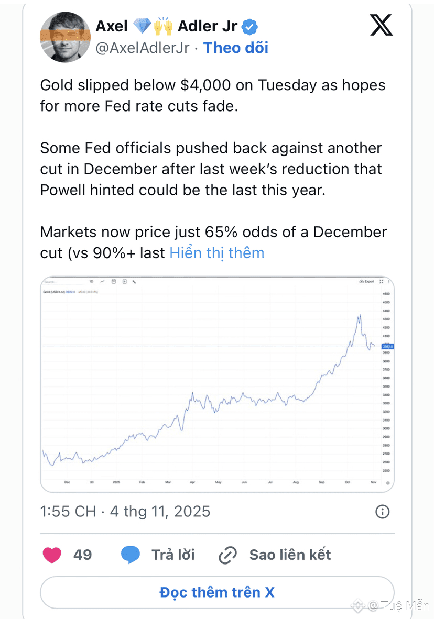Click the calendar date range icon
434x619 pixels.
click(114, 282)
